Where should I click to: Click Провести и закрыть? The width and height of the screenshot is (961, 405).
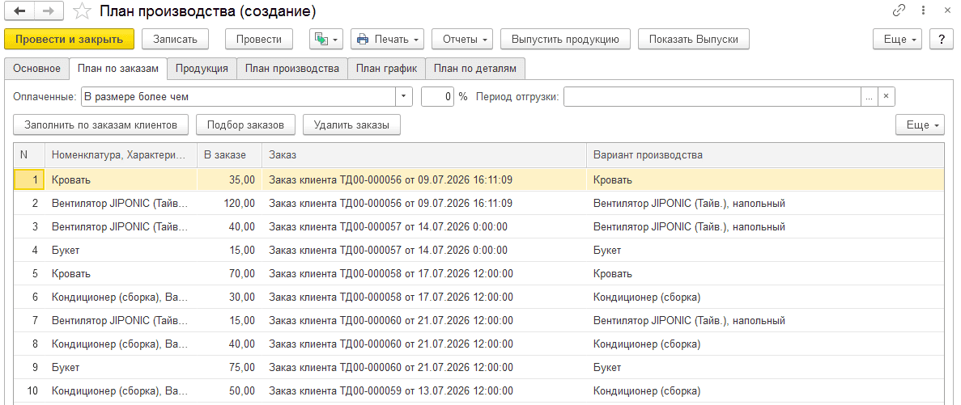(70, 39)
